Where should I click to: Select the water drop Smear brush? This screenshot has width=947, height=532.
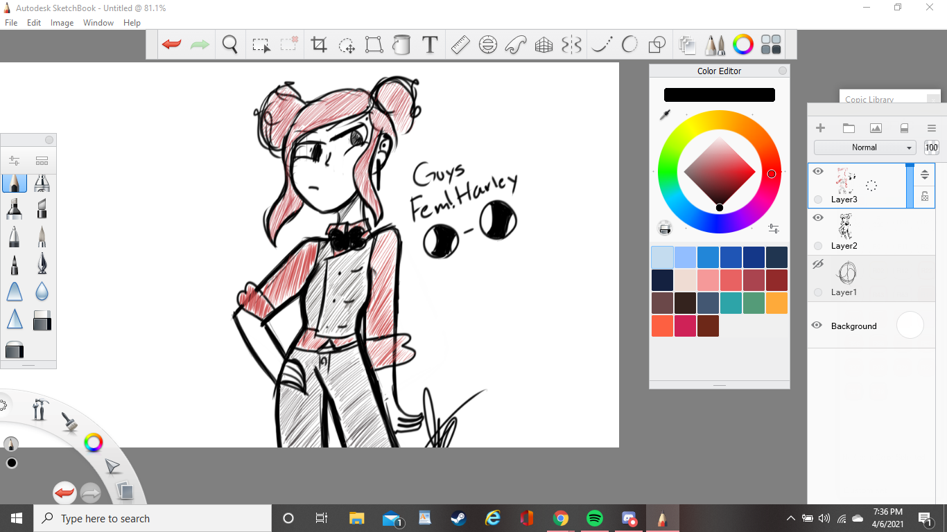point(42,291)
